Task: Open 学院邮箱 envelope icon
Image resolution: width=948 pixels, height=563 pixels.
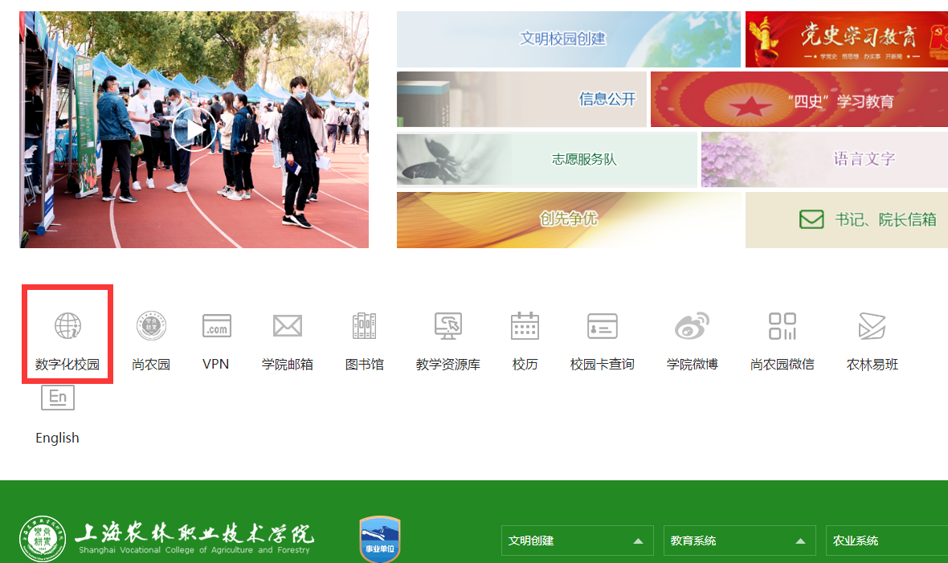Action: tap(287, 326)
